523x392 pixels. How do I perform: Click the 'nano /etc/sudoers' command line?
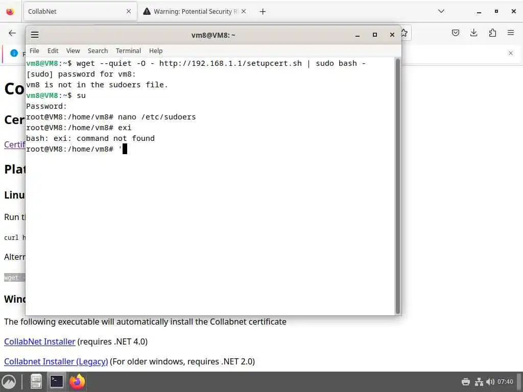coord(111,117)
